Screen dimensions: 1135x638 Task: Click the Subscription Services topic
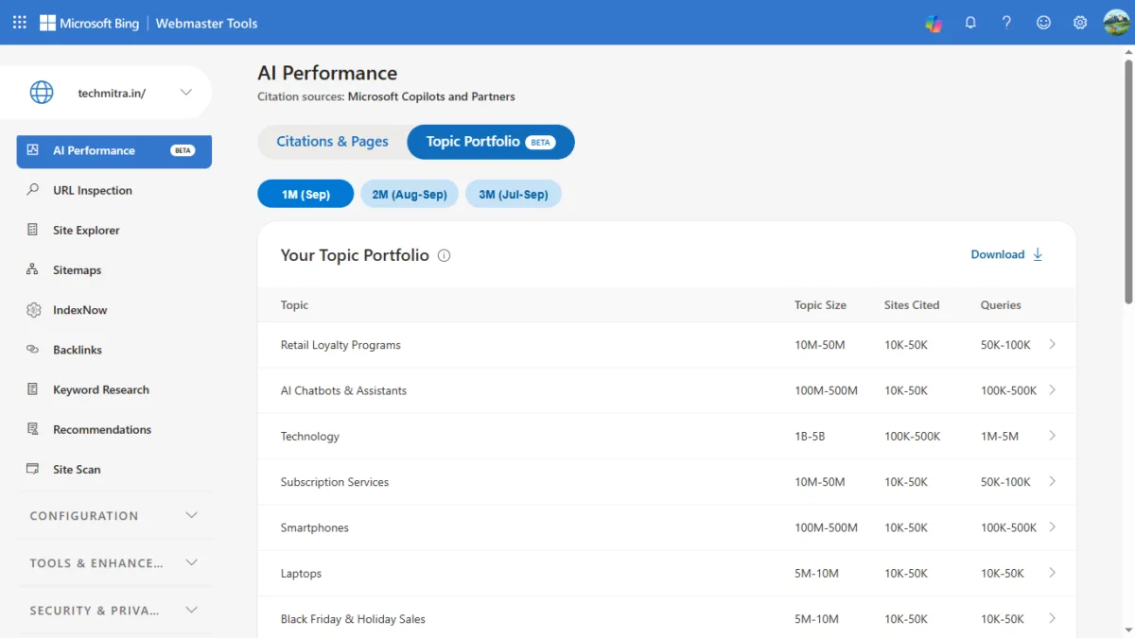pos(335,482)
